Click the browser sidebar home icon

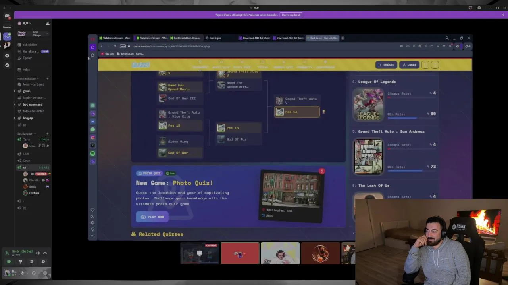pos(92,47)
